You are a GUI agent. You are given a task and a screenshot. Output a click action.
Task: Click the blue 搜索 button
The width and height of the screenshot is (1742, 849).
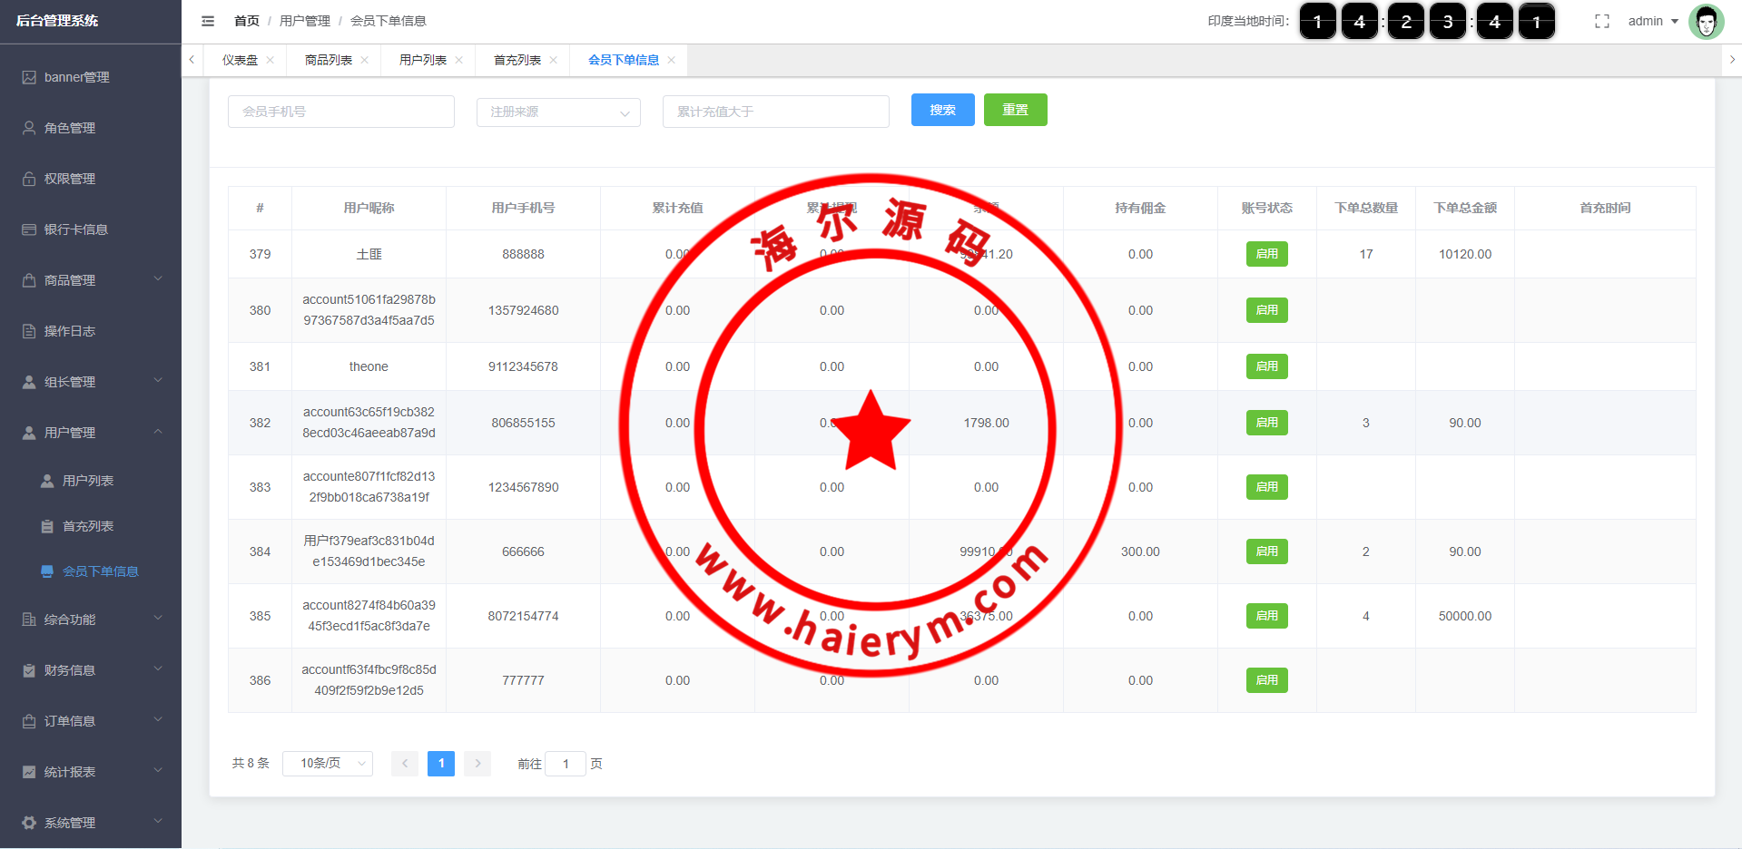point(942,110)
